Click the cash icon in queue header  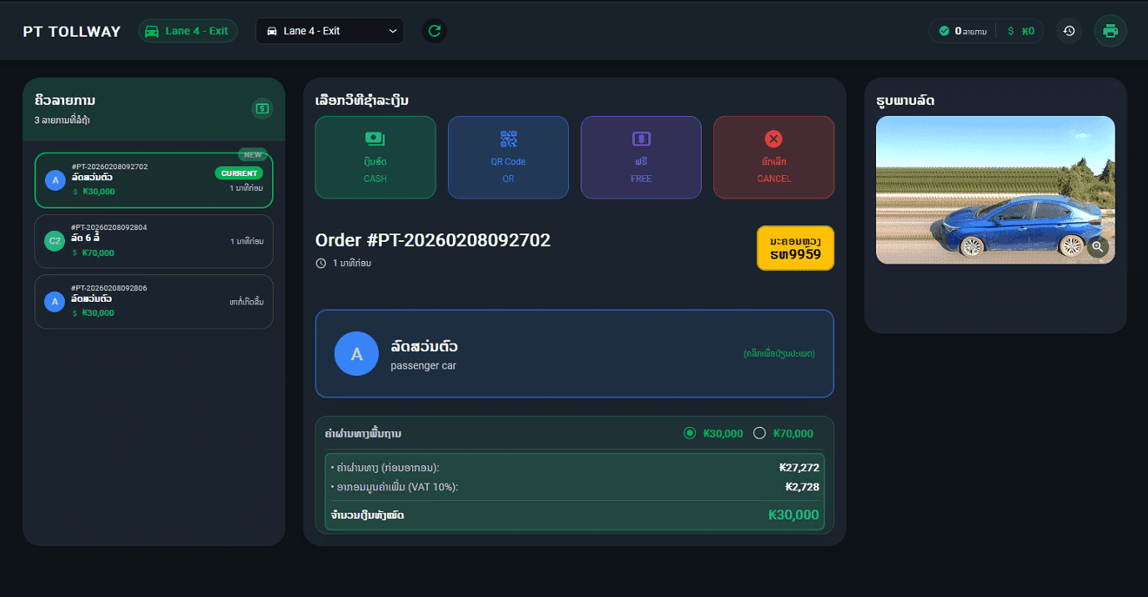[x=262, y=108]
